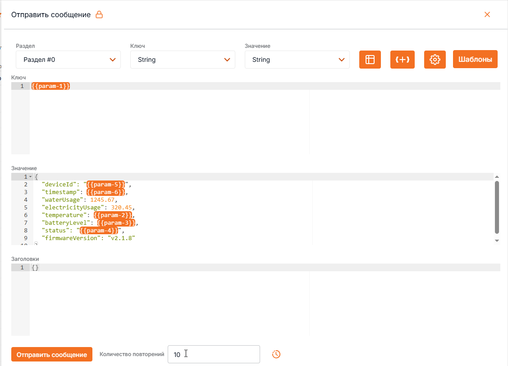Collapse the JSON fold arrow on line 1

31,177
